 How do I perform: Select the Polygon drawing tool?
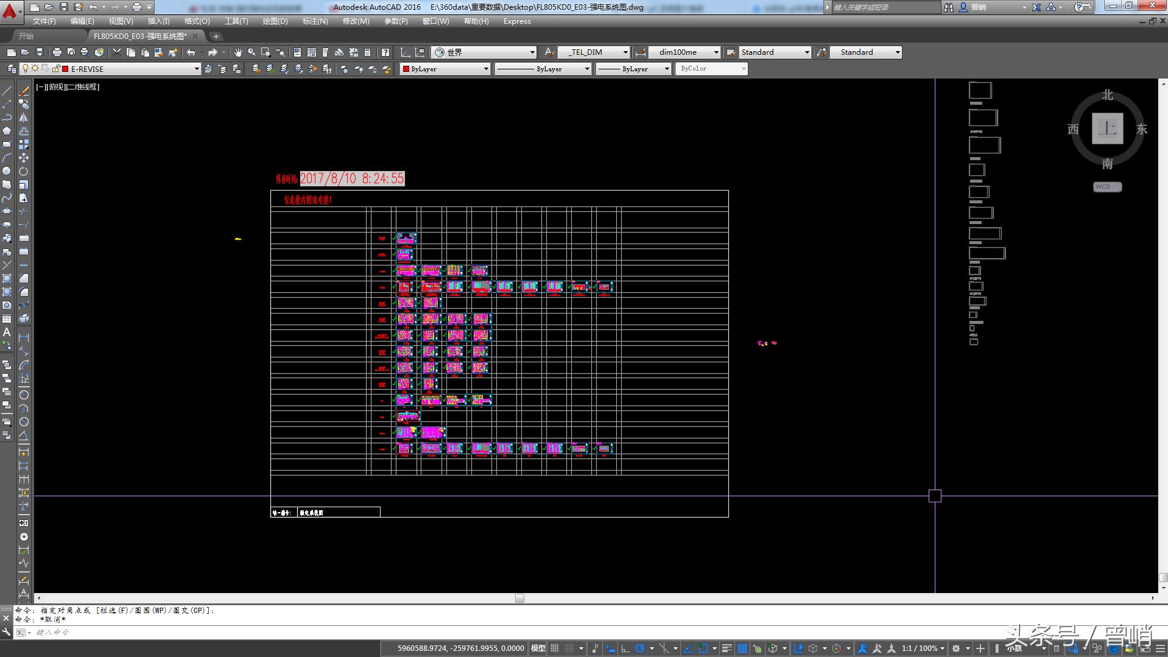(7, 131)
